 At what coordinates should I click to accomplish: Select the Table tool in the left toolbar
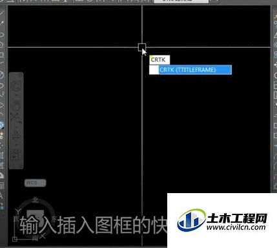[2, 185]
